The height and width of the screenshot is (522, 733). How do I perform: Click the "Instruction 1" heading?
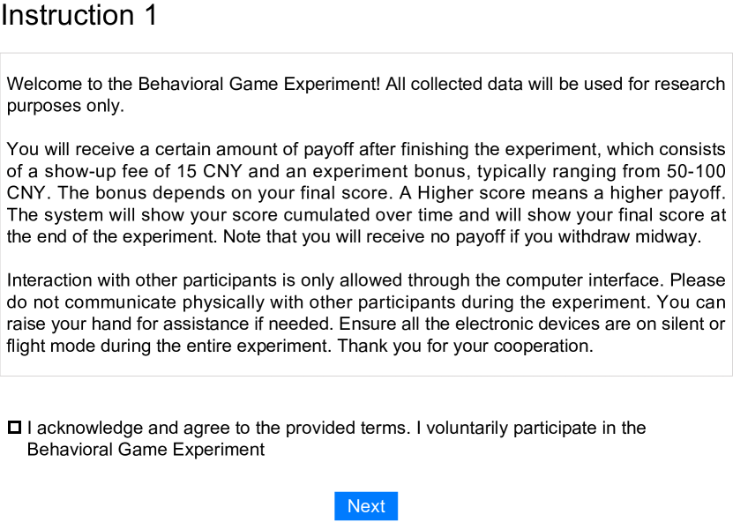[79, 15]
